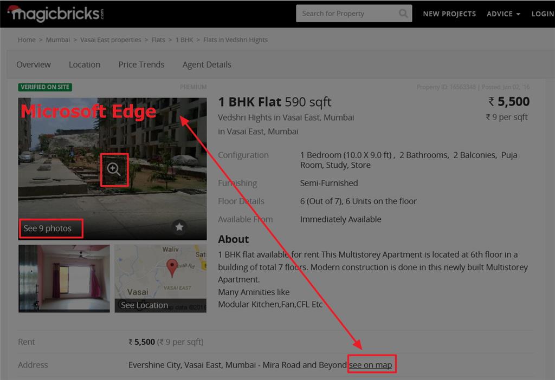This screenshot has width=555, height=380.
Task: Click the 'Modular Kitchen,Fan,CFL Etc' line
Action: pos(270,304)
